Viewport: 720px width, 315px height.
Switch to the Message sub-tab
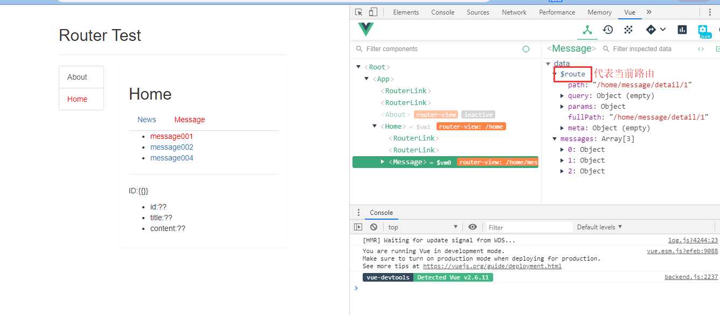190,120
